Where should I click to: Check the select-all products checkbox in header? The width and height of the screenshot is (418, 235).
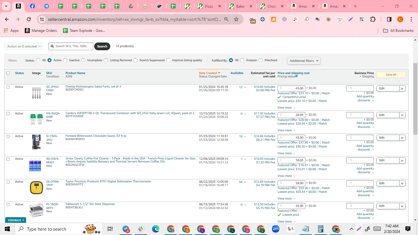8,73
